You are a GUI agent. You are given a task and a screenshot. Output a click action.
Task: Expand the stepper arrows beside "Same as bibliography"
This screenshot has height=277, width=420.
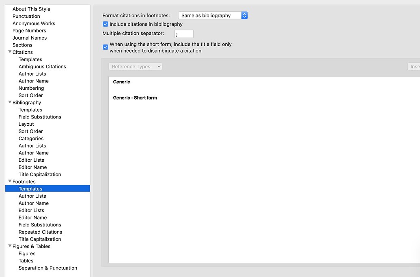pos(244,15)
